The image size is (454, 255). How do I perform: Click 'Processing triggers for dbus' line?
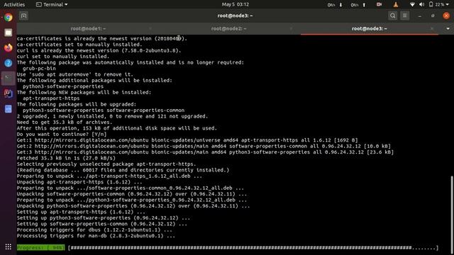point(94,229)
